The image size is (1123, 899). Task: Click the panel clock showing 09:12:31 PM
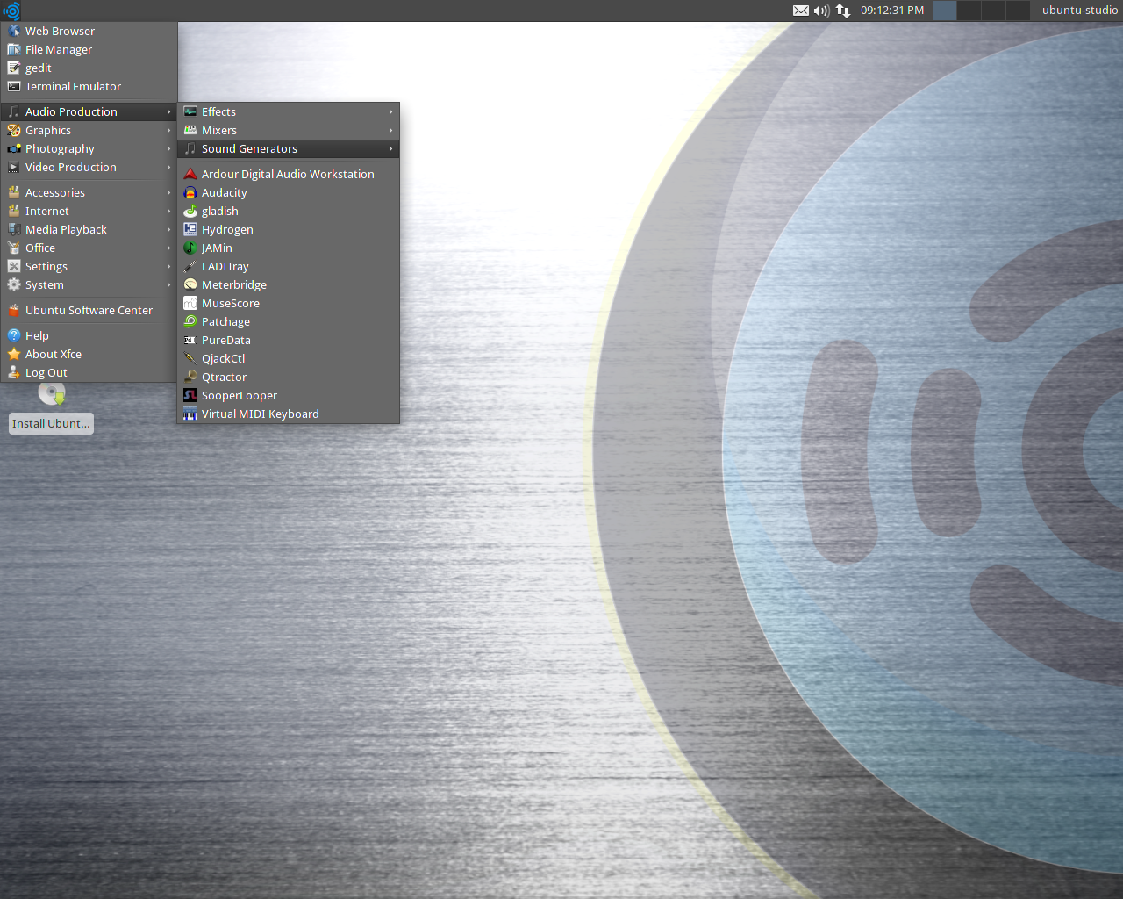(892, 11)
